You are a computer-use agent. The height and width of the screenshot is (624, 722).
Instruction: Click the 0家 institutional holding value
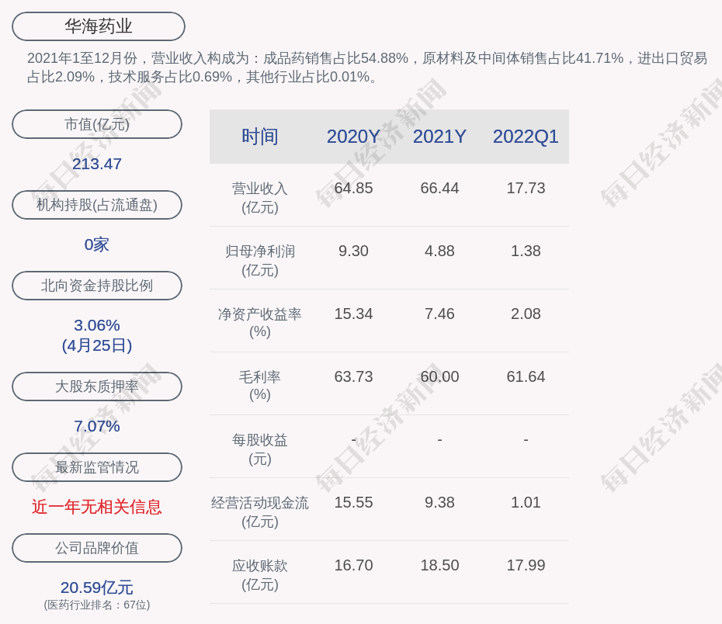click(97, 244)
